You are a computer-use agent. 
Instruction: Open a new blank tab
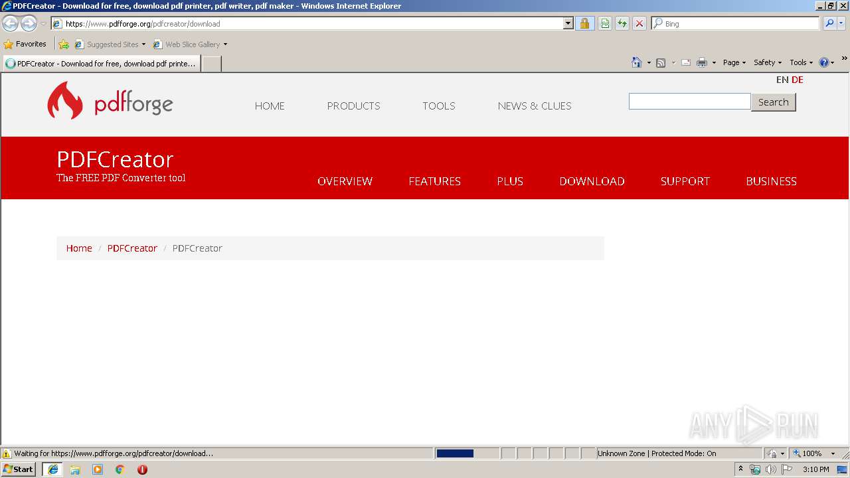pos(211,64)
